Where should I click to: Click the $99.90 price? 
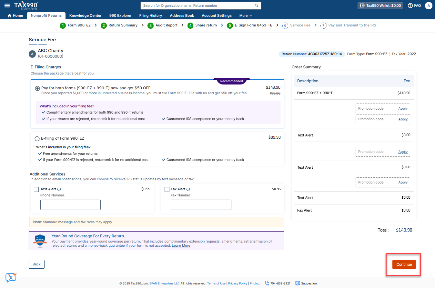pos(275,137)
